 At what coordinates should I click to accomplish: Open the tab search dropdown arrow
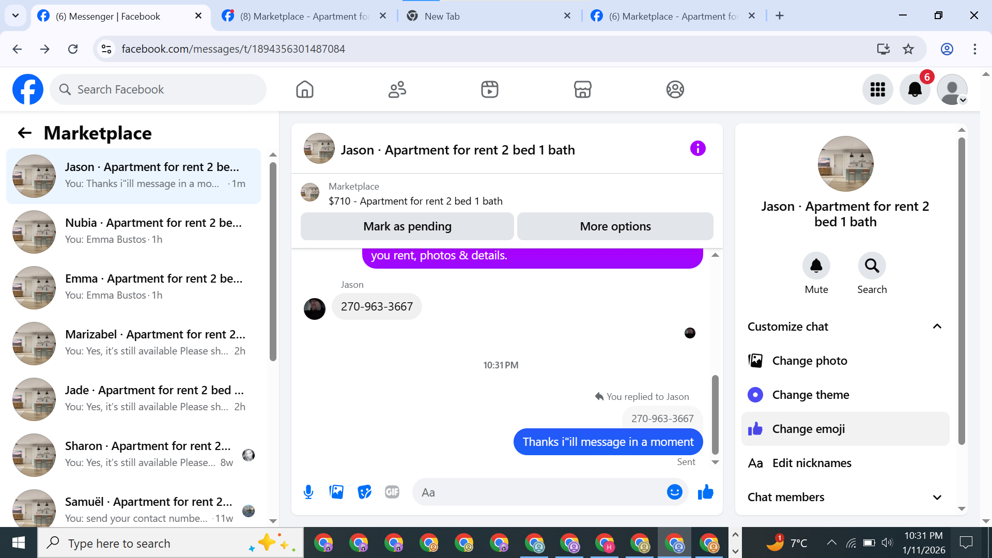tap(16, 16)
